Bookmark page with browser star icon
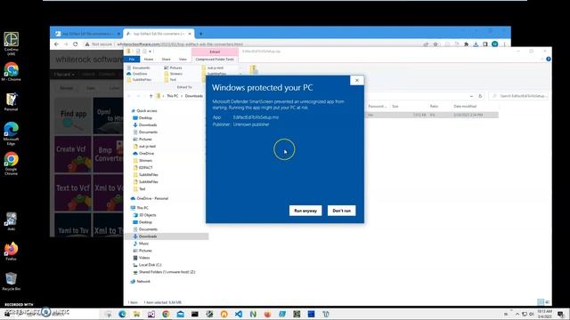The width and height of the screenshot is (570, 320). [x=436, y=44]
